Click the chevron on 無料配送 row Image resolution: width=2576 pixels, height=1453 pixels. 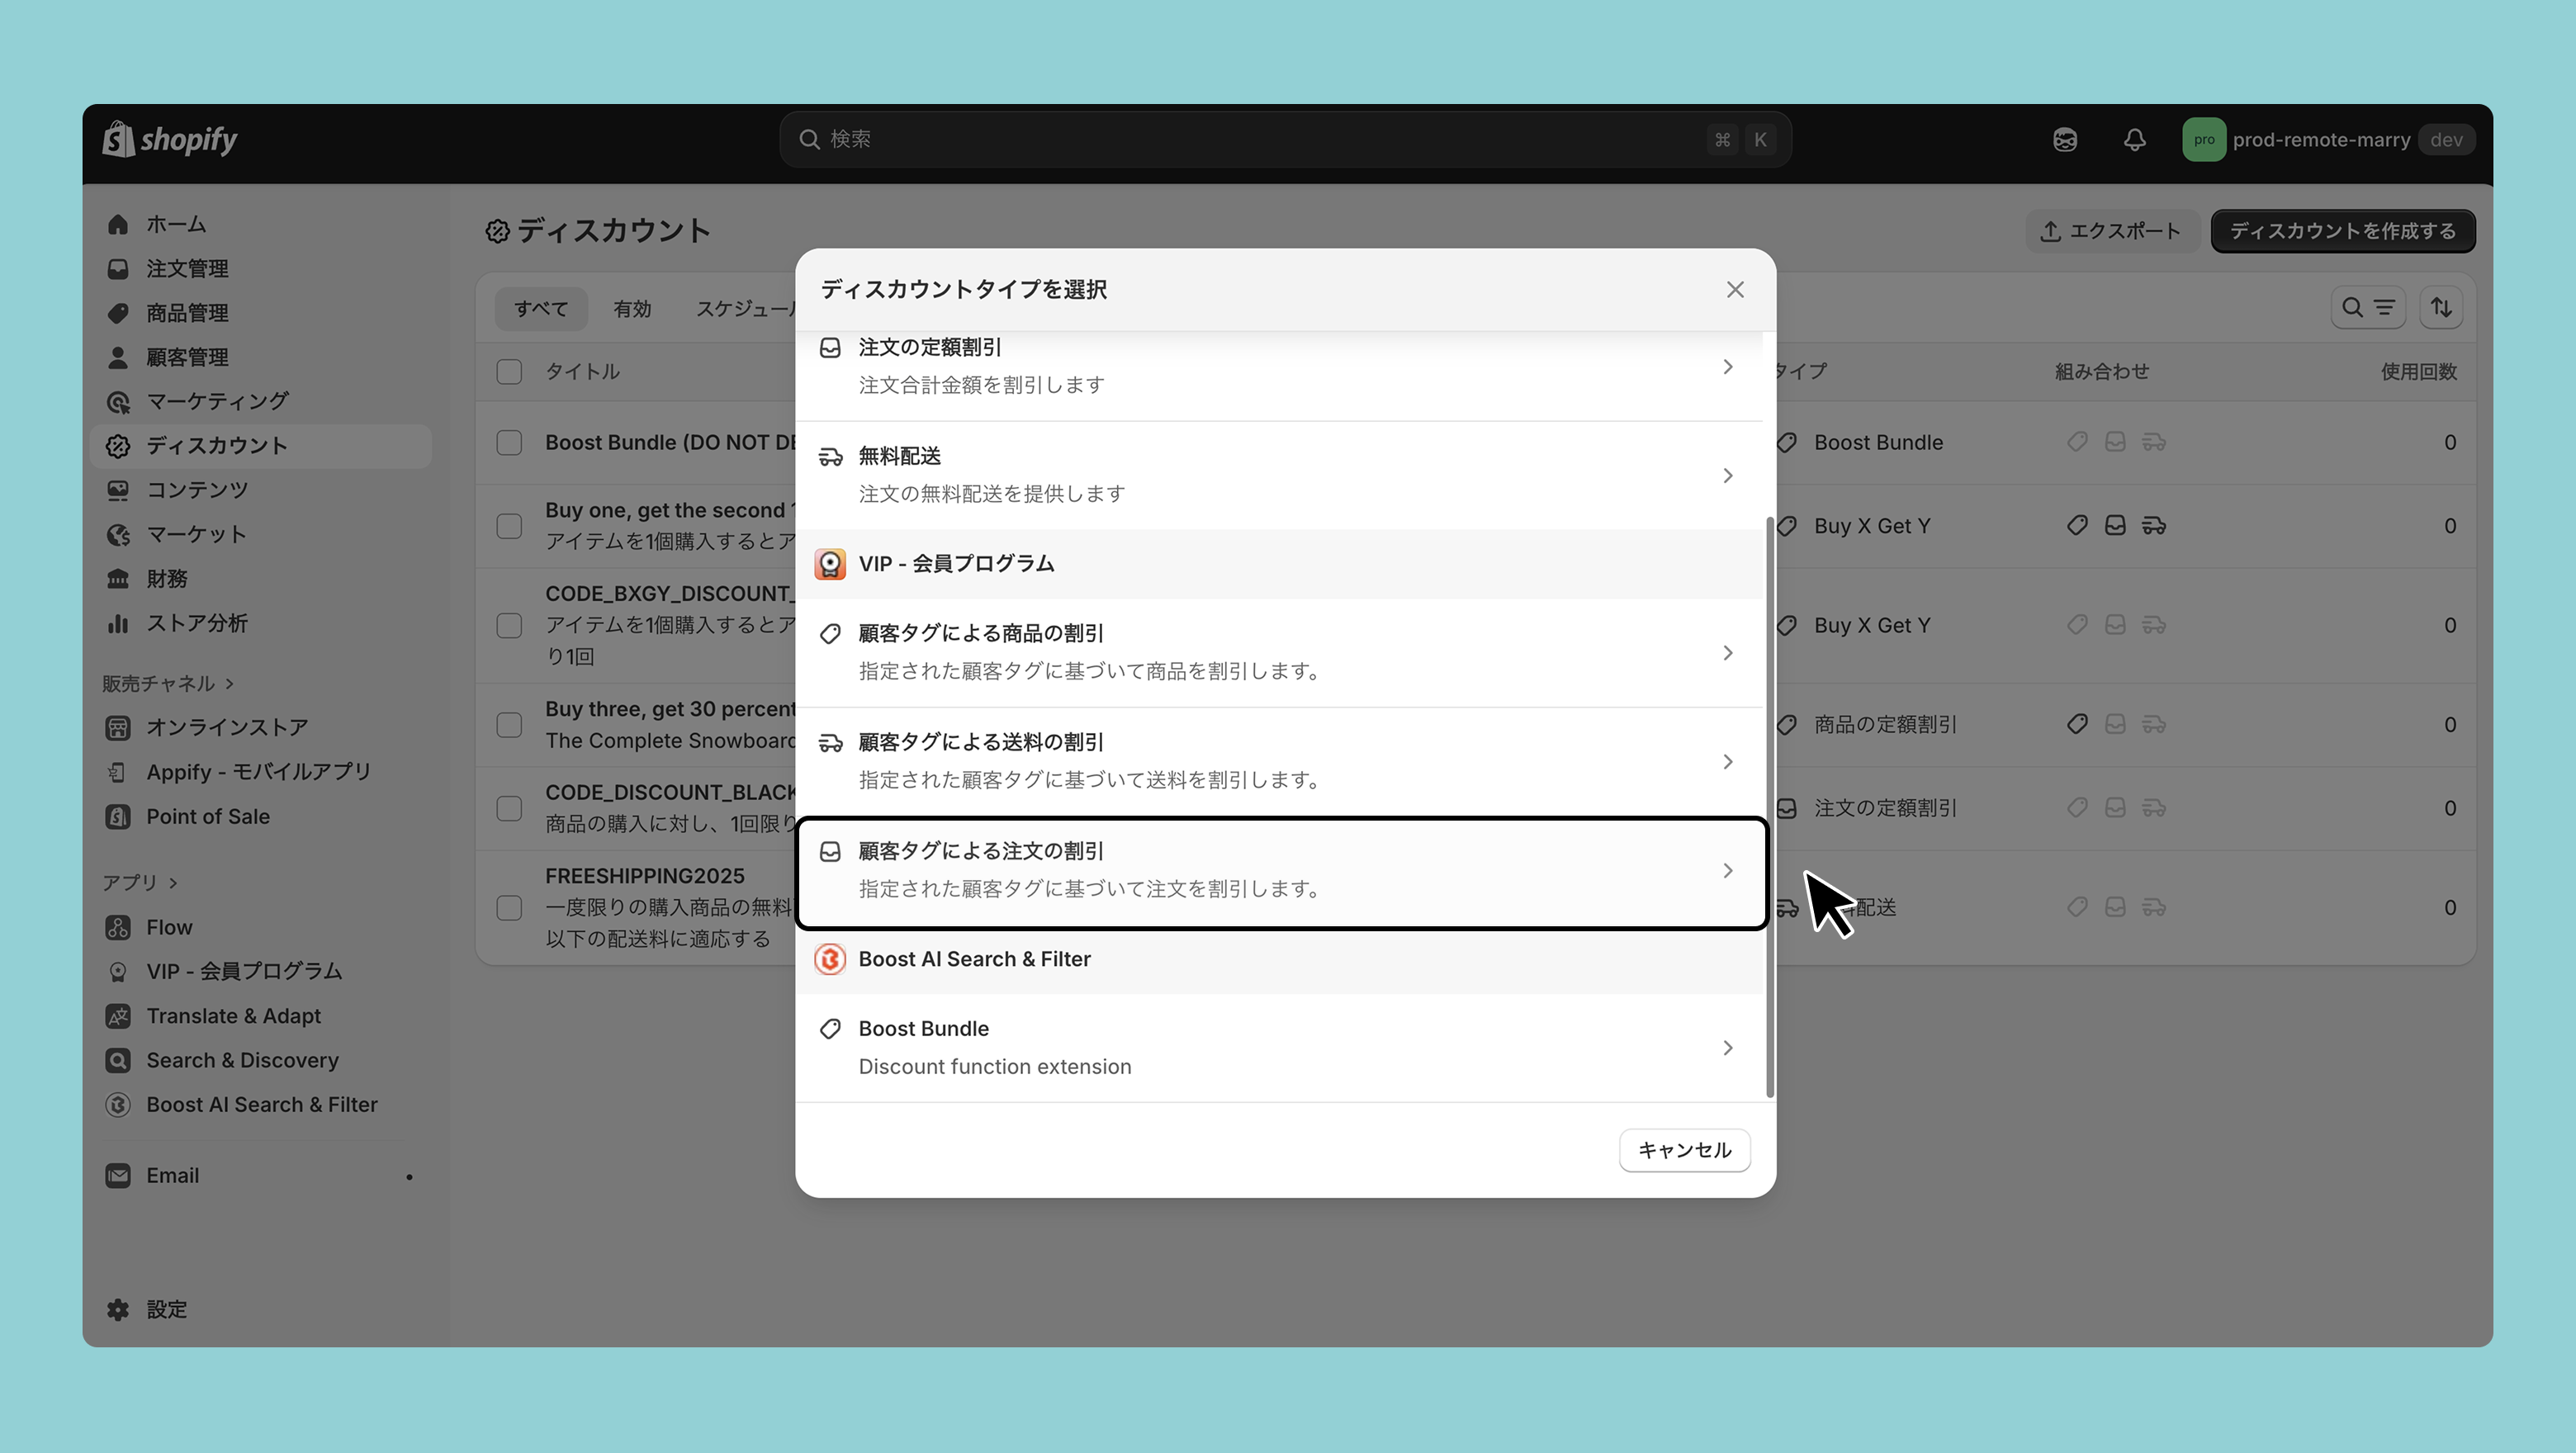(x=1727, y=476)
